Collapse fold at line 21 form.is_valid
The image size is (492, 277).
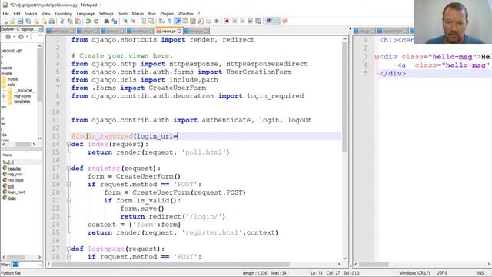[x=68, y=200]
